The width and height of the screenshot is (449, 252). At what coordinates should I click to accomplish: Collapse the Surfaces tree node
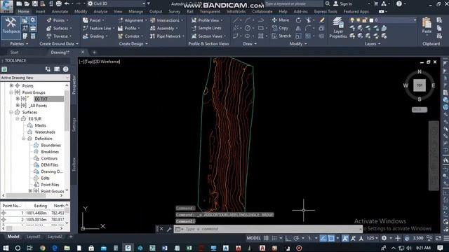pyautogui.click(x=11, y=112)
